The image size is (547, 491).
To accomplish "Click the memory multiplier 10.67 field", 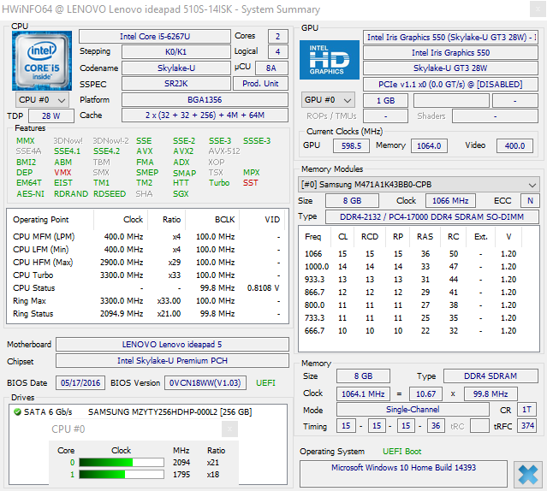I will [426, 393].
